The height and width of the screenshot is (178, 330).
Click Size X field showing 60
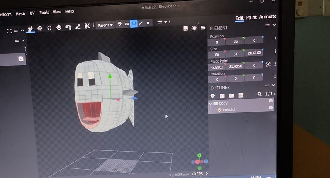tap(217, 55)
